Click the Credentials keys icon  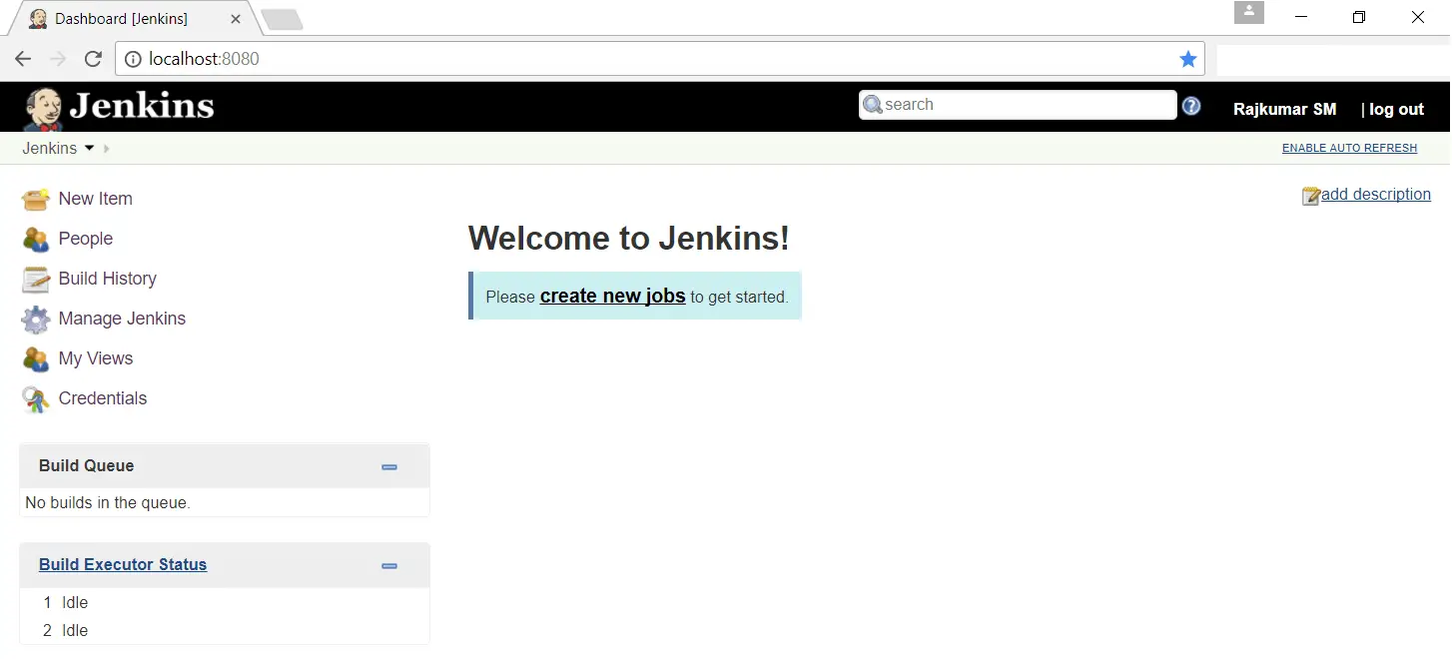tap(36, 399)
